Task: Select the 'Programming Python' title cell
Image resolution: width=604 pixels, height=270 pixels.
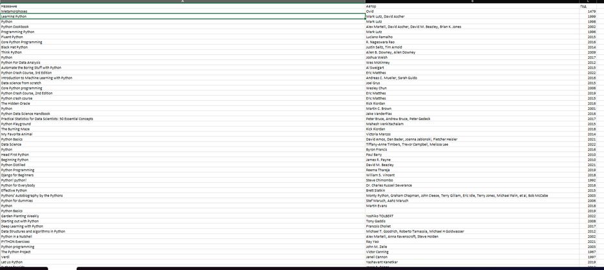Action: tap(183, 32)
